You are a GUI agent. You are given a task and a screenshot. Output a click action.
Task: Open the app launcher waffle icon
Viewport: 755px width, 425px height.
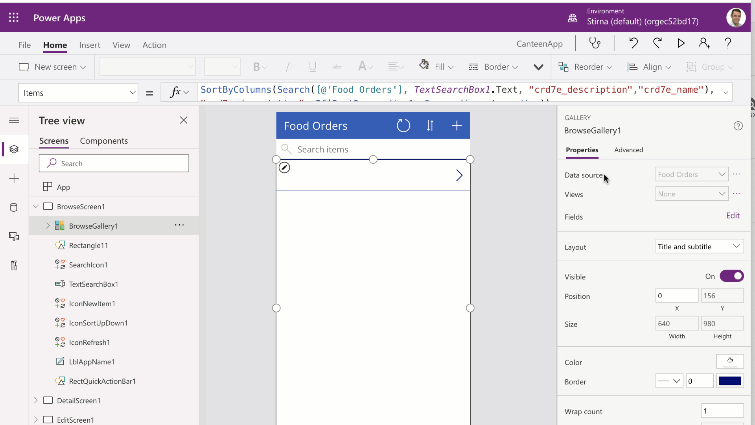[14, 17]
